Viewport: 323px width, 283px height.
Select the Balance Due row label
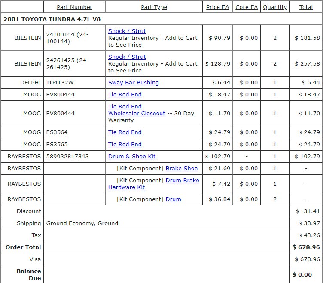coord(29,274)
